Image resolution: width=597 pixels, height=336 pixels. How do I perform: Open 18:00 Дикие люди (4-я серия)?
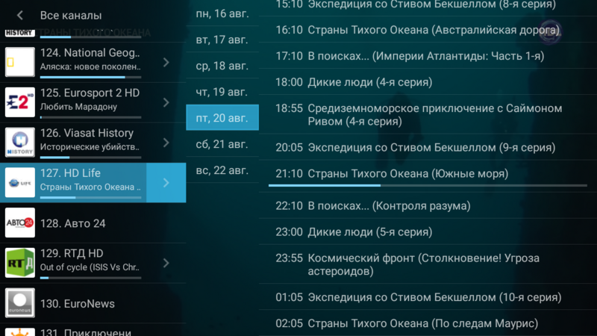coord(428,82)
